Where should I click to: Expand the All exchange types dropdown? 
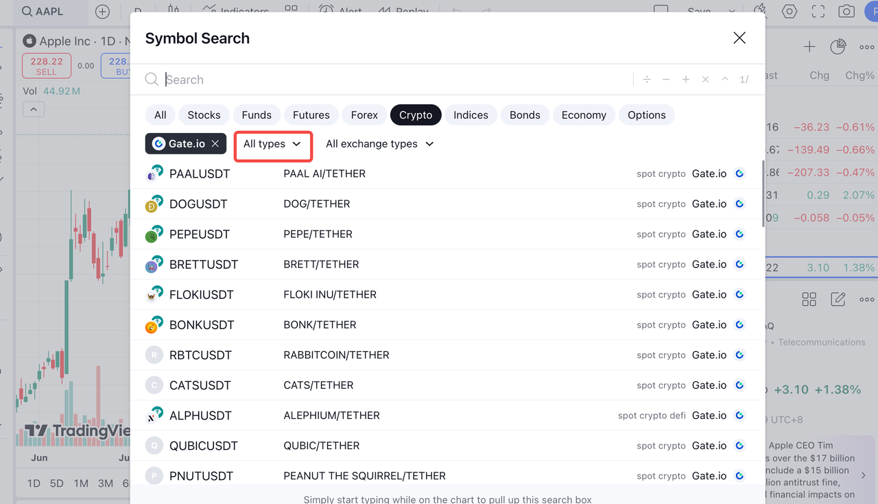(379, 144)
